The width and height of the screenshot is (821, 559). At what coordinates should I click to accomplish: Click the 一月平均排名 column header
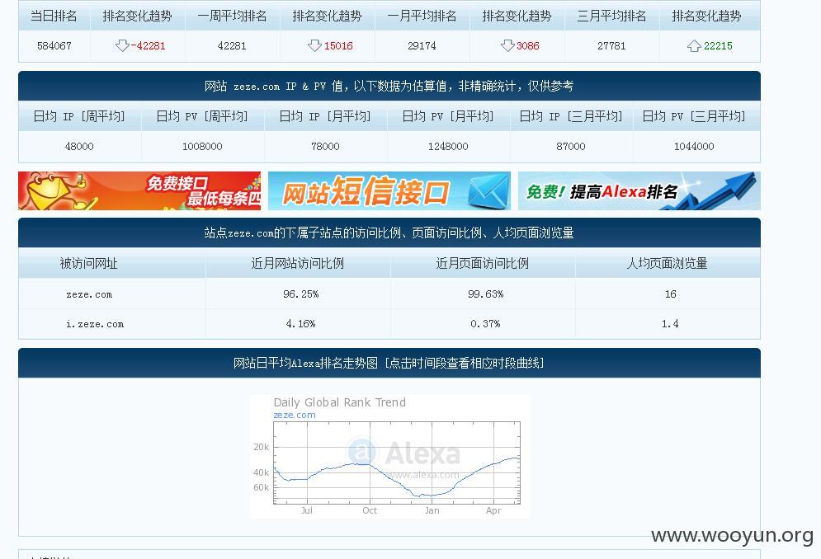click(x=422, y=16)
